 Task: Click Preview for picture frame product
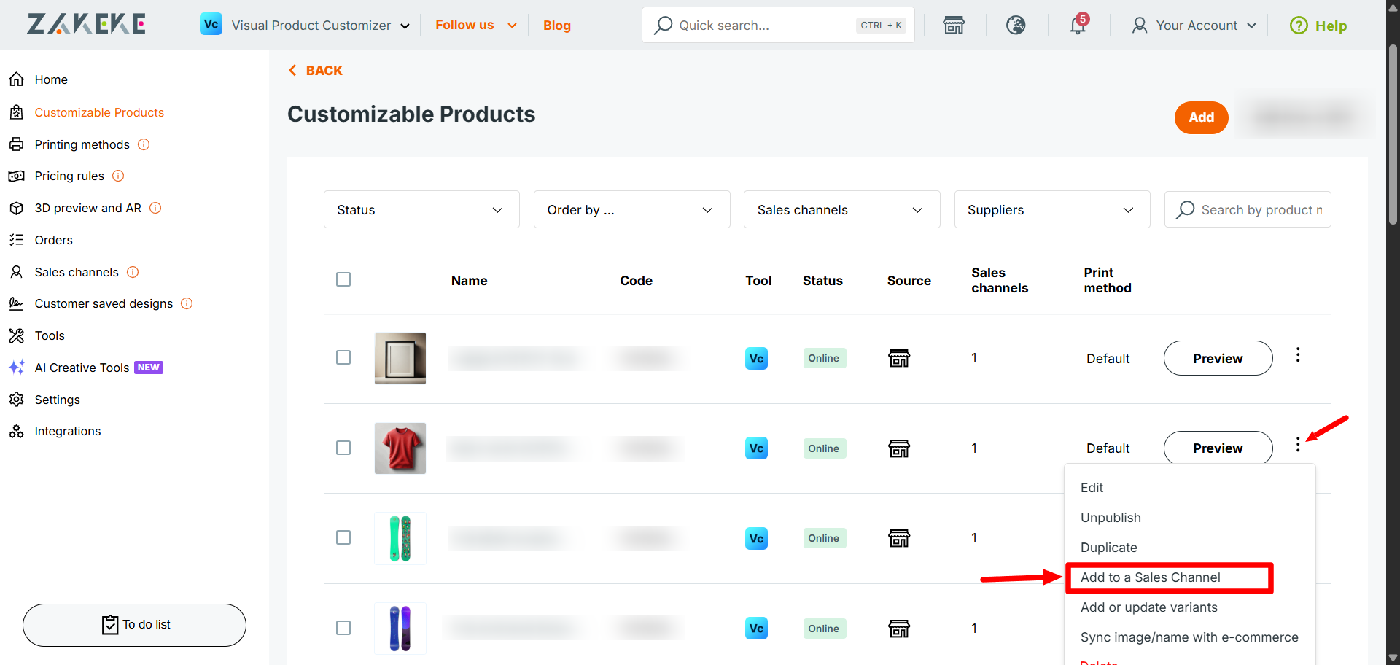[1218, 358]
